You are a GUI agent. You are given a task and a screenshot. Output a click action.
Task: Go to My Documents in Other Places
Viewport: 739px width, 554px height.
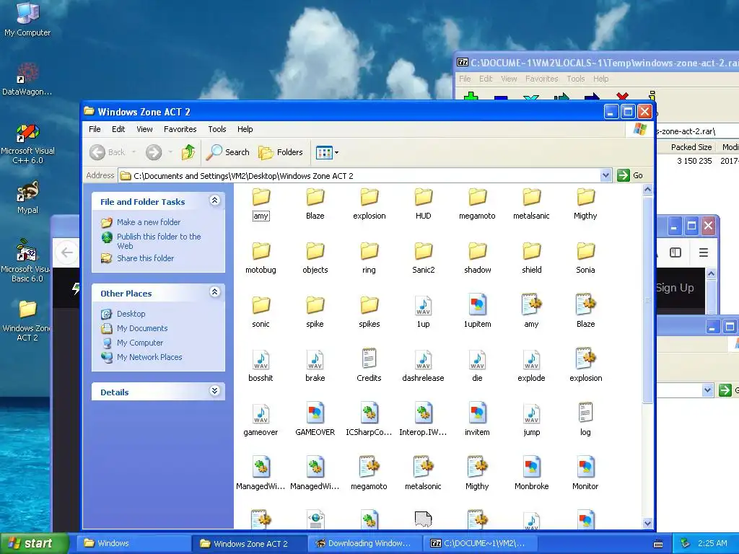(142, 328)
